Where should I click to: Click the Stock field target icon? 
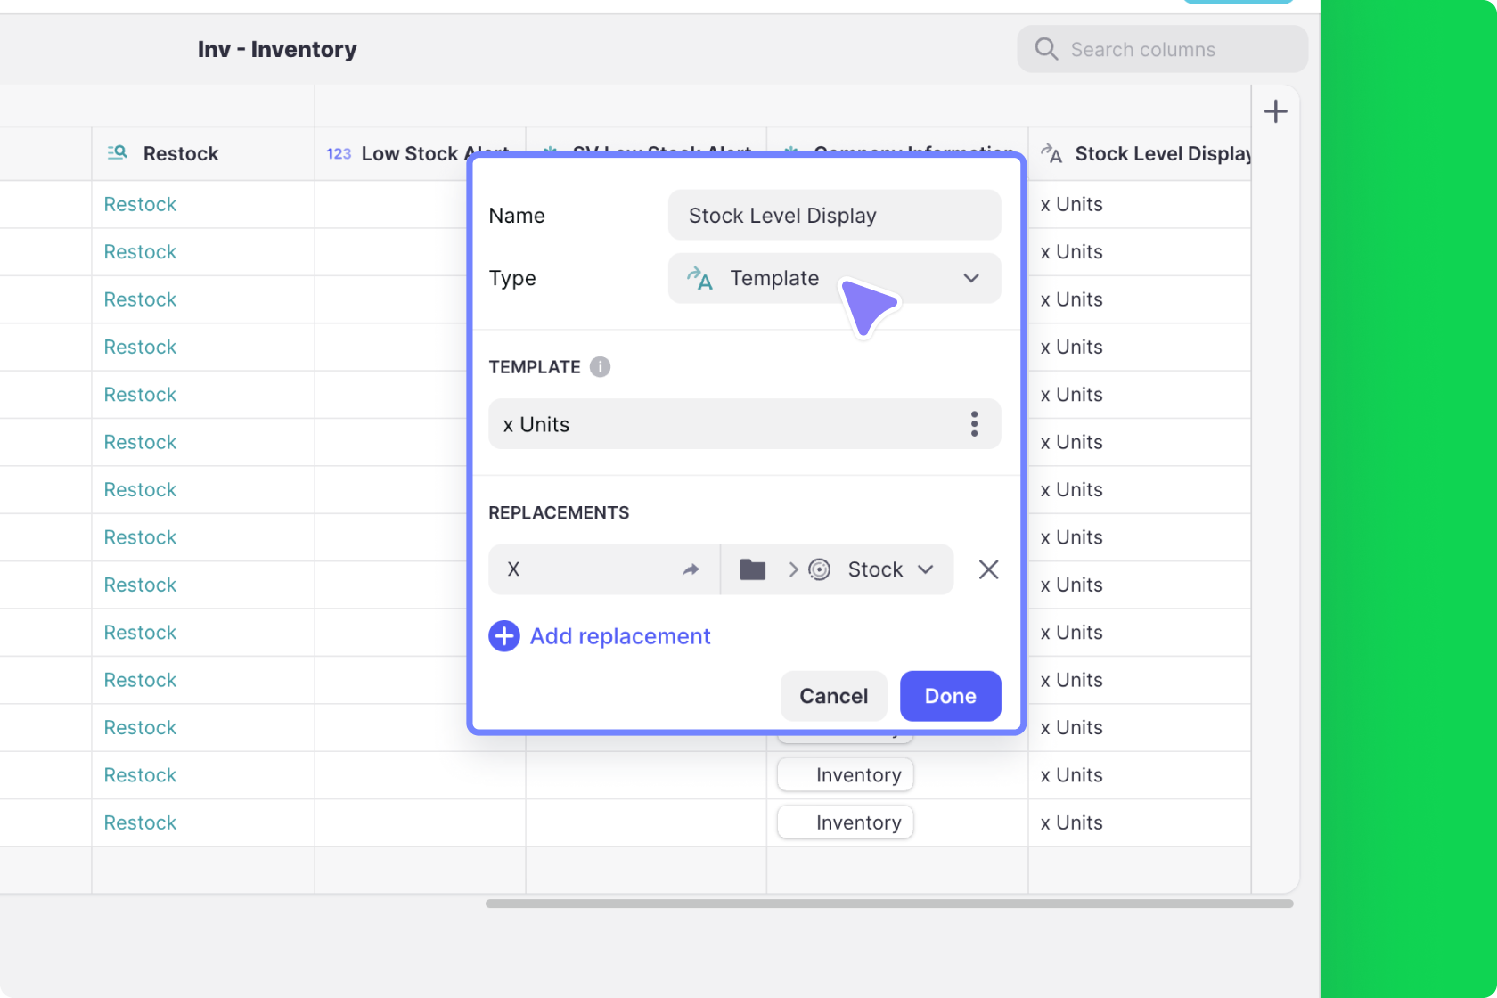point(820,569)
